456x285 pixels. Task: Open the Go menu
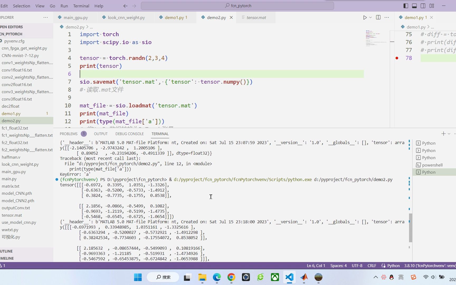[53, 6]
